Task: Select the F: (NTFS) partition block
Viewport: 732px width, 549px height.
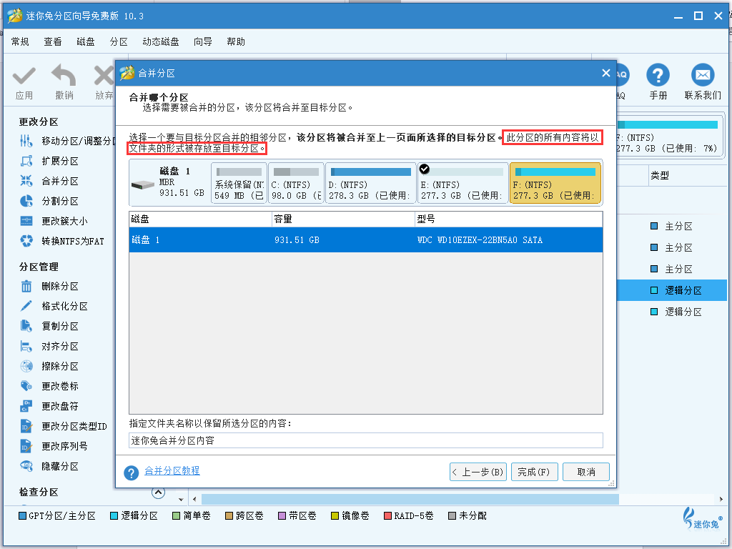Action: (555, 184)
